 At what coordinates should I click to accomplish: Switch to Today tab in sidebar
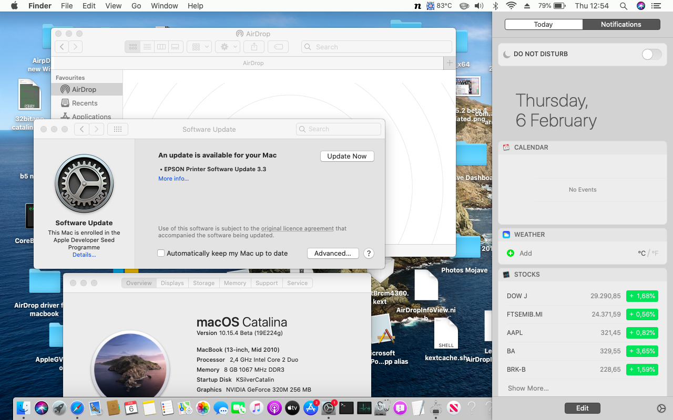pyautogui.click(x=543, y=24)
